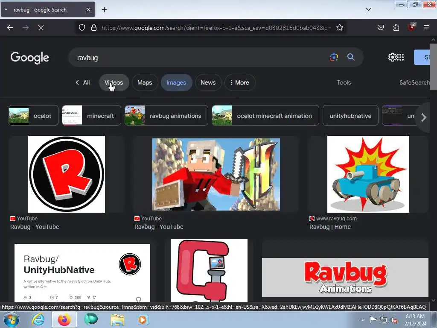Open the Windows Start menu
The width and height of the screenshot is (437, 328).
pos(12,319)
